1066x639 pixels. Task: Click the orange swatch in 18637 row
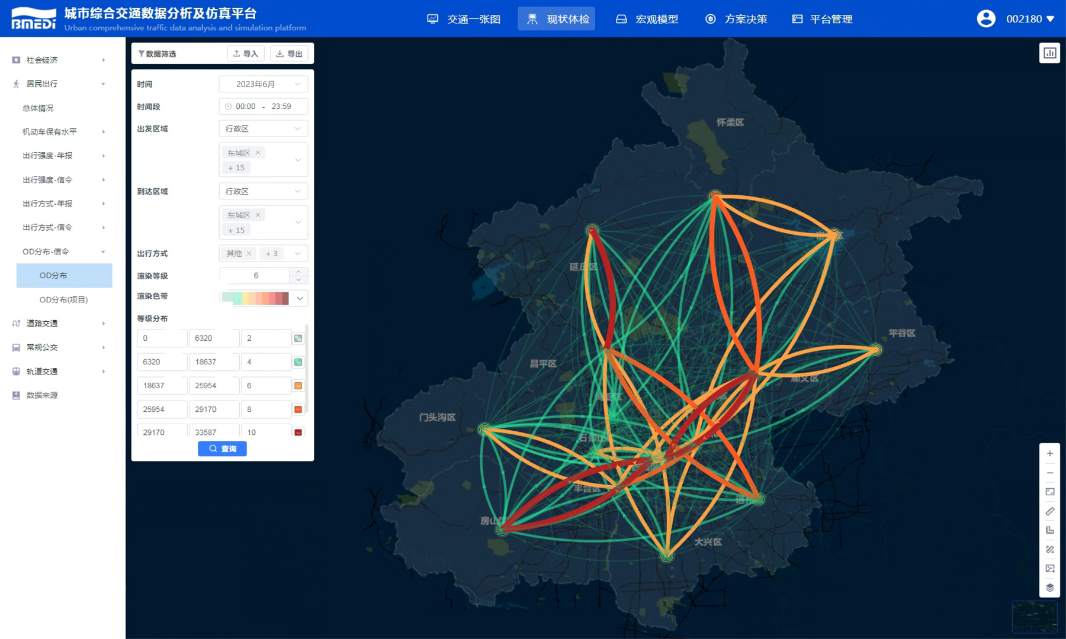298,386
